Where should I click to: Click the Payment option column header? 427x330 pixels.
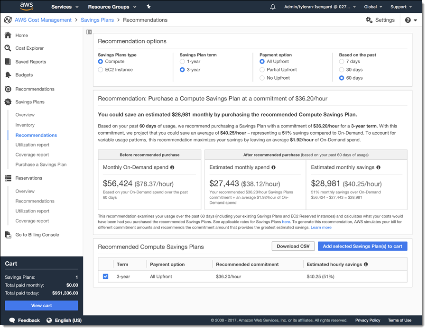pyautogui.click(x=167, y=264)
